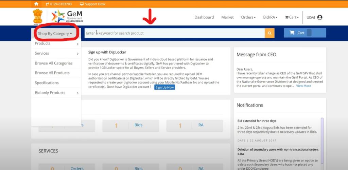This screenshot has width=348, height=170.
Task: Click the Sign Up Now button
Action: [165, 87]
